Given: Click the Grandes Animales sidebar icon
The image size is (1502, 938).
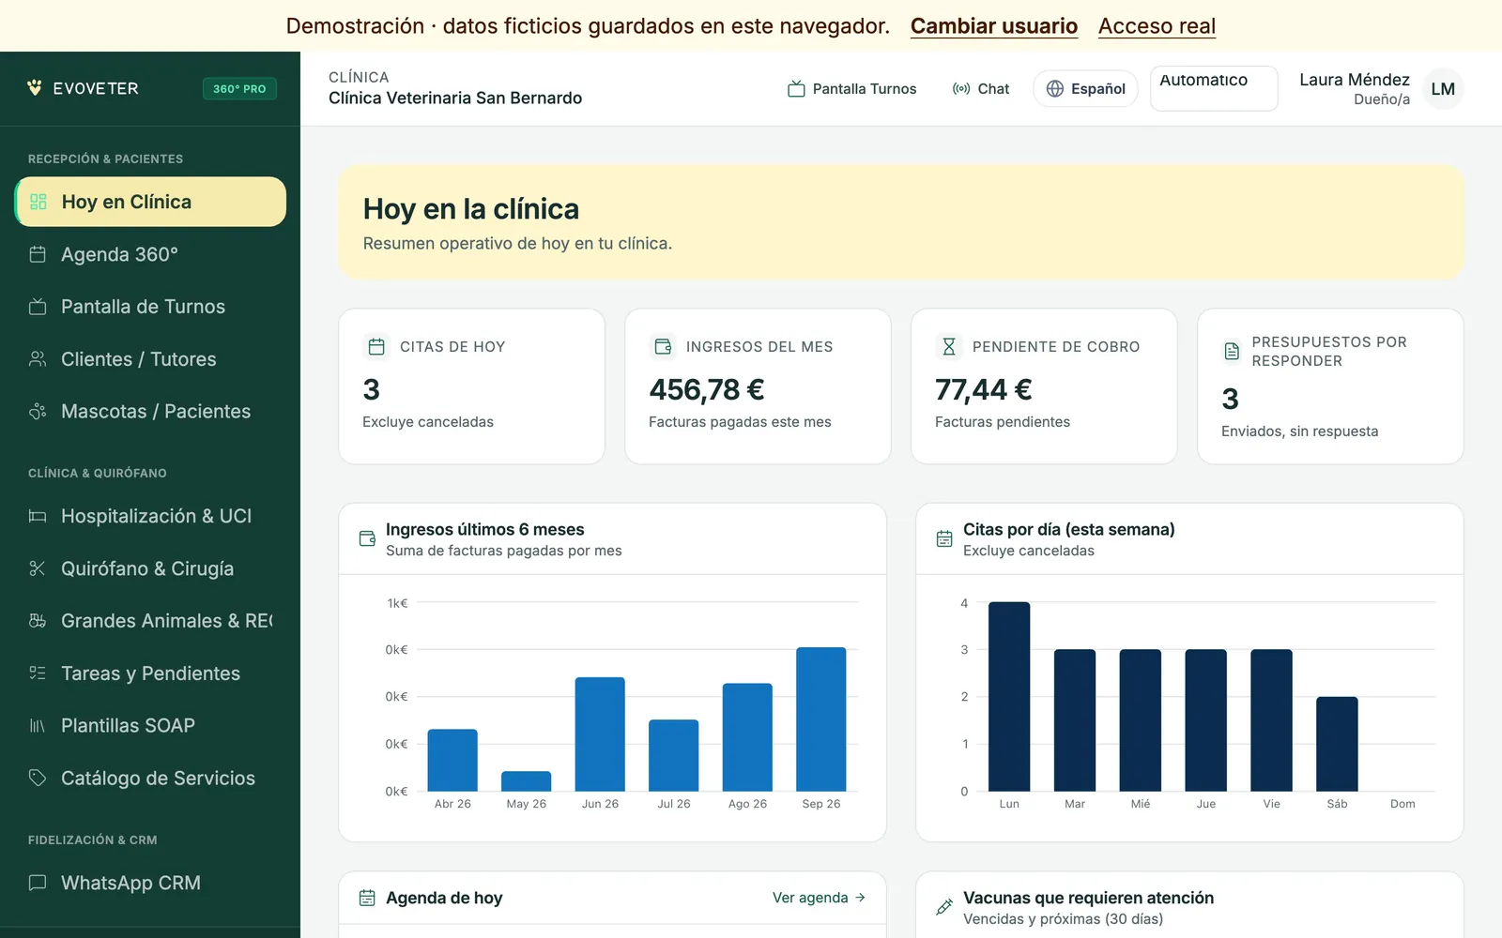Looking at the screenshot, I should [x=38, y=621].
